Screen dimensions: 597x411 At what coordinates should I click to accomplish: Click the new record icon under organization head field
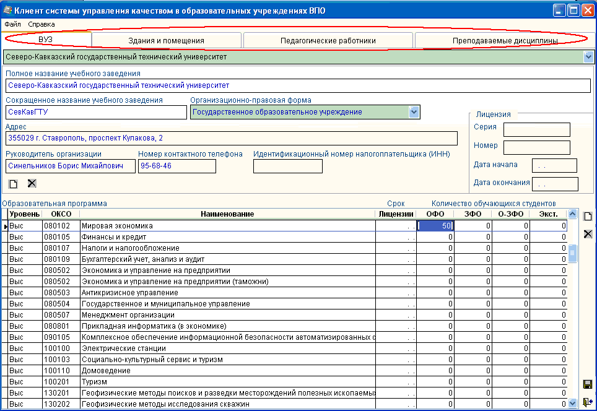[14, 184]
